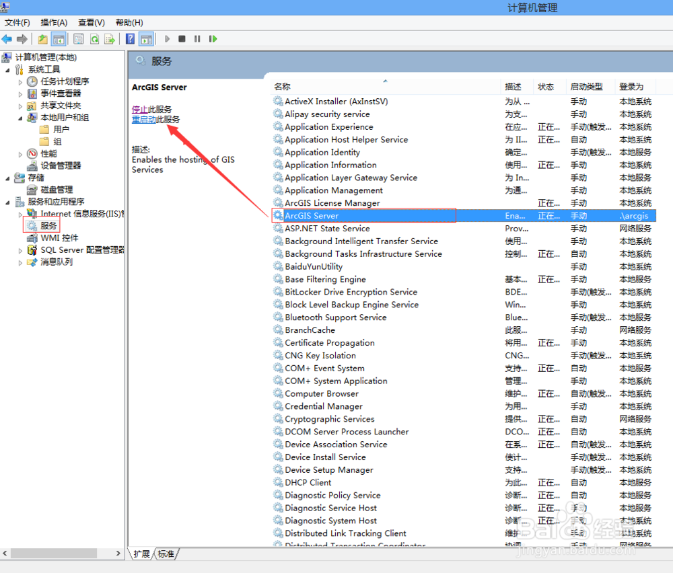Collapse the 存储 tree node
This screenshot has width=673, height=573.
(7, 178)
